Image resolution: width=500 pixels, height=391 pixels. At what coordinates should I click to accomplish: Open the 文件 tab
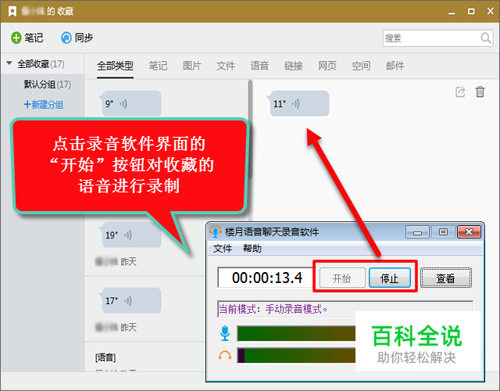[x=226, y=66]
